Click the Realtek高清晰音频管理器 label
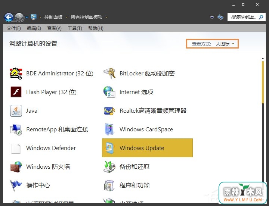The width and height of the screenshot is (269, 206). tap(153, 111)
